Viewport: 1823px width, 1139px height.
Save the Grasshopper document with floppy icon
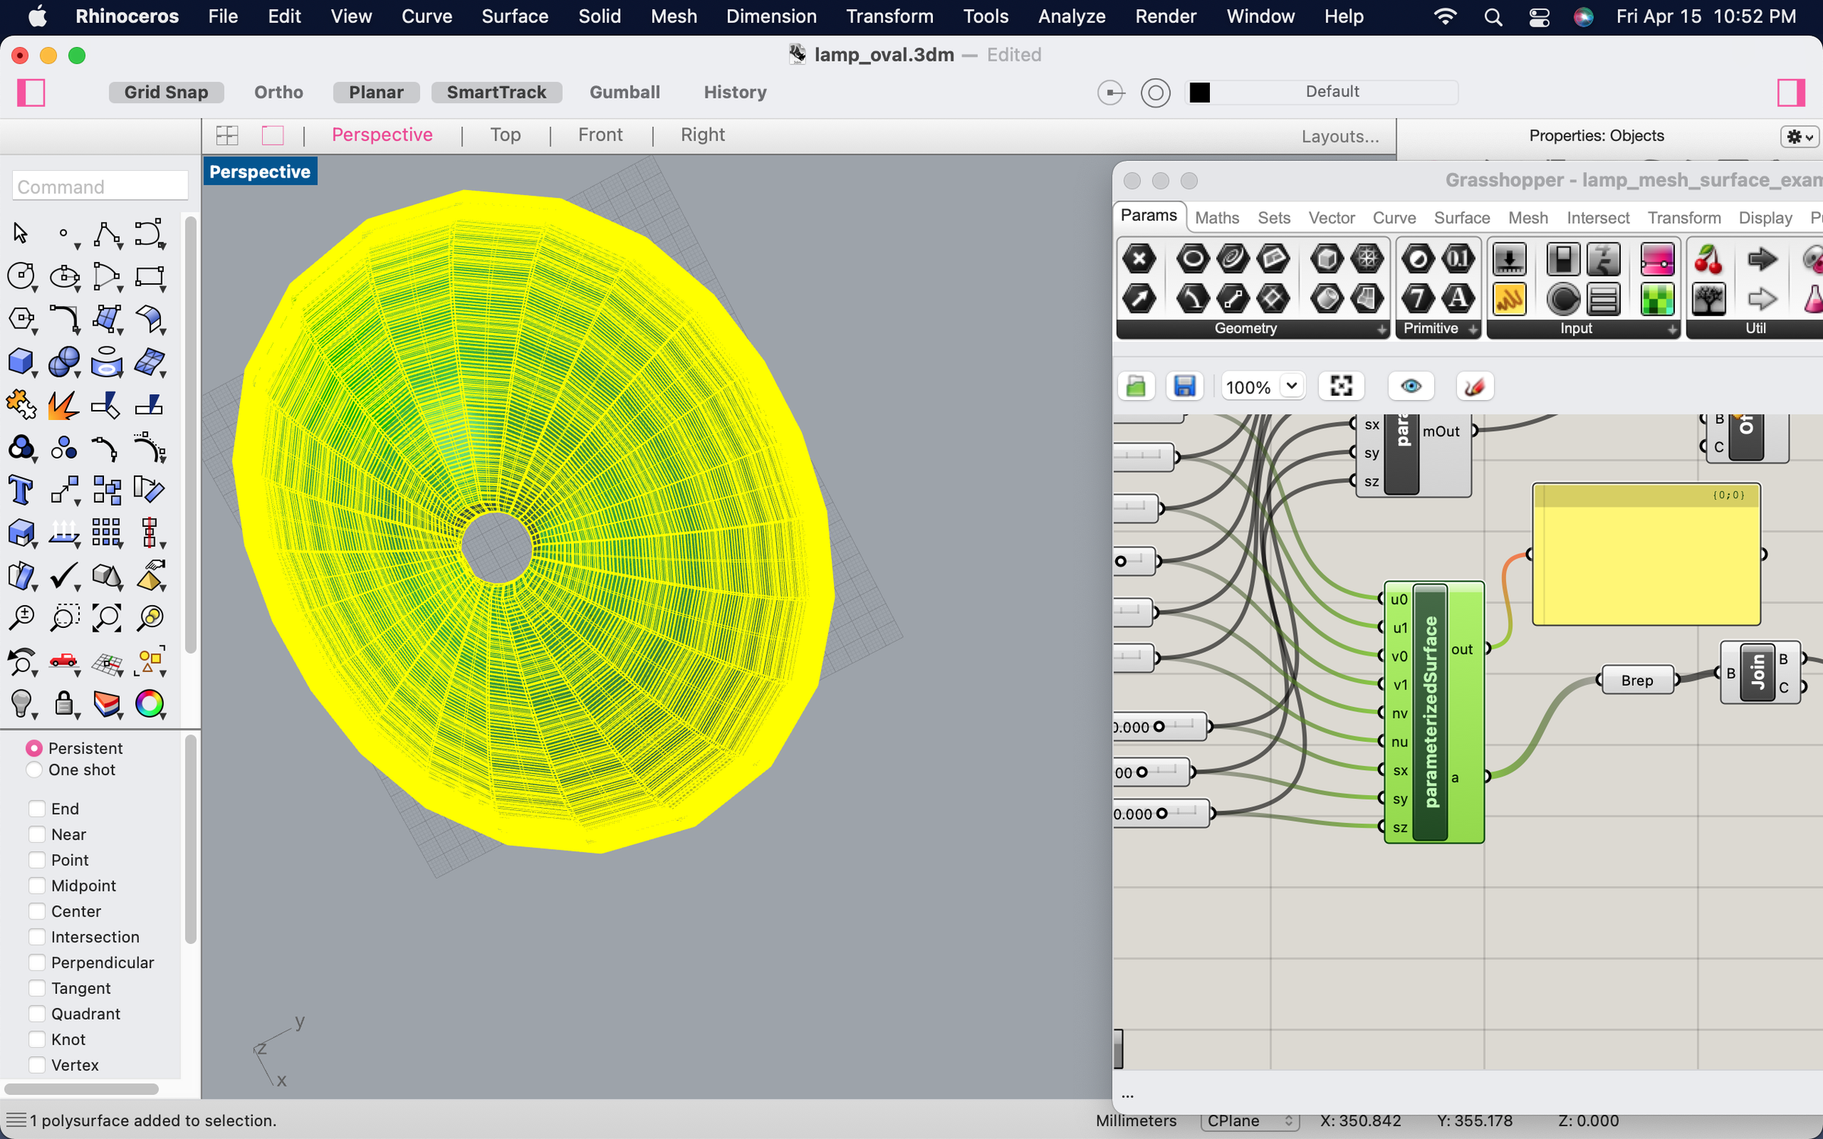(1185, 387)
